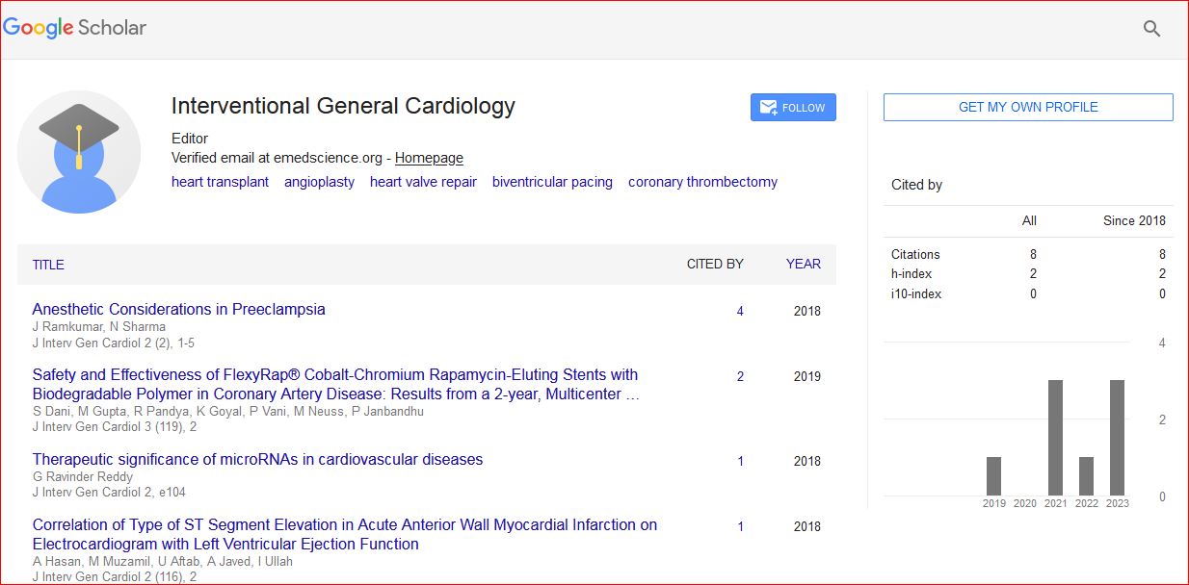
Task: Click the search magnifier icon
Action: [1151, 29]
